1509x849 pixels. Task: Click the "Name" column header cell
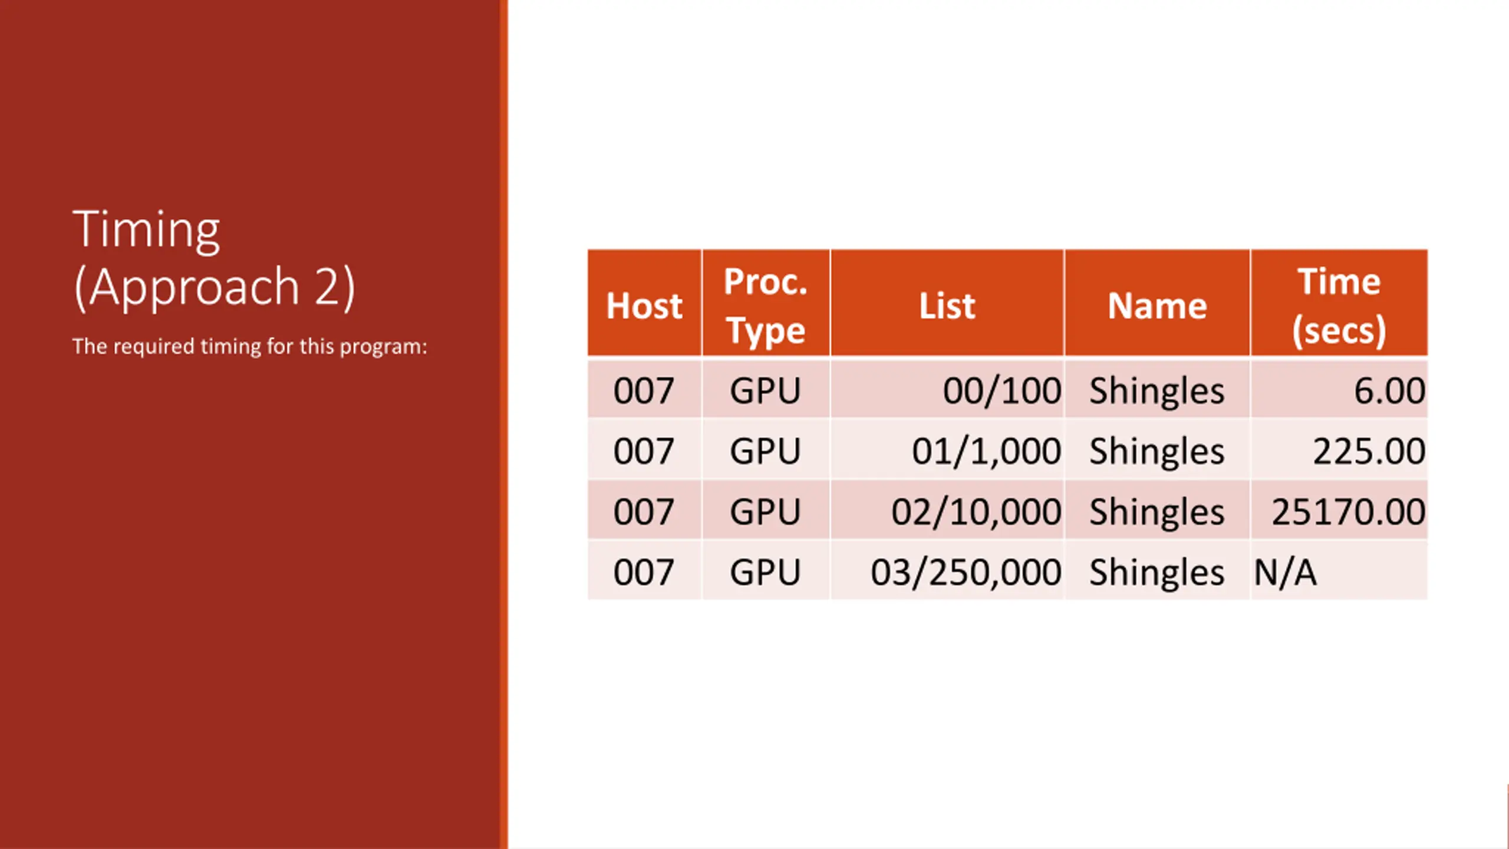(x=1157, y=305)
